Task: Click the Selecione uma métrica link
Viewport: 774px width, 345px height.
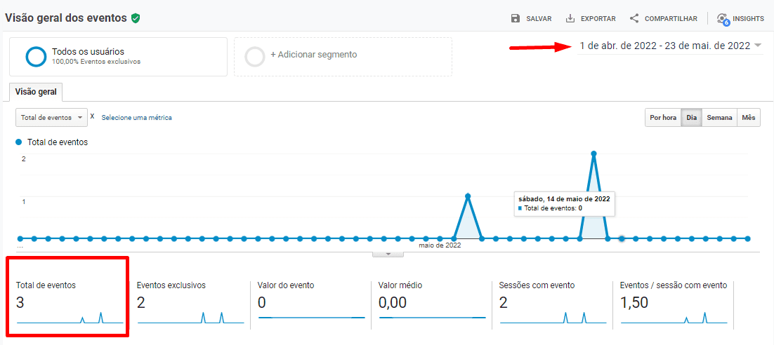Action: tap(136, 118)
